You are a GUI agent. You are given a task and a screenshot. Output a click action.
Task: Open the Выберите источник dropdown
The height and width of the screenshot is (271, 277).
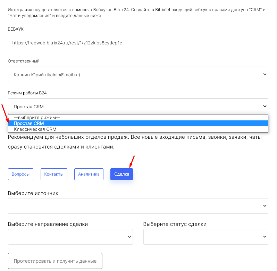138,206
